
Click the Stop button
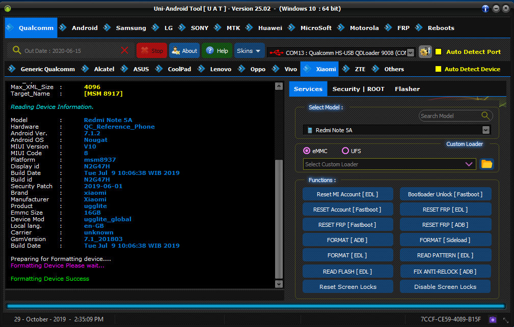pos(152,51)
